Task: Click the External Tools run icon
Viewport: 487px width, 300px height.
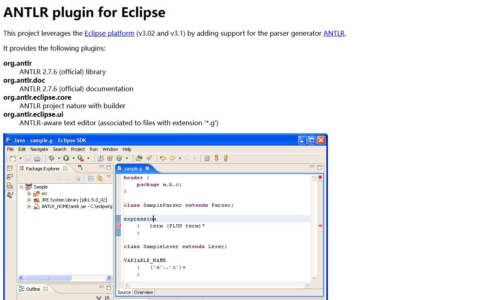Action: click(x=80, y=158)
